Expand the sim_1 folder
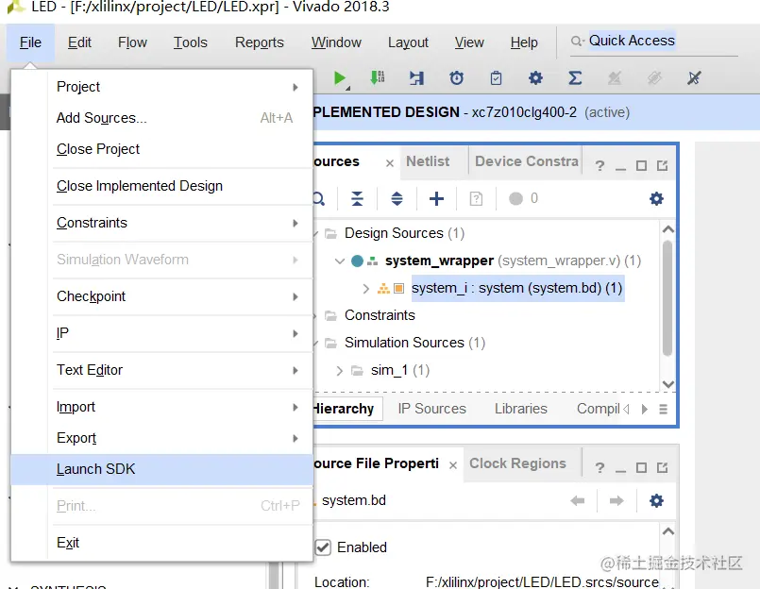This screenshot has height=589, width=760. click(x=339, y=371)
